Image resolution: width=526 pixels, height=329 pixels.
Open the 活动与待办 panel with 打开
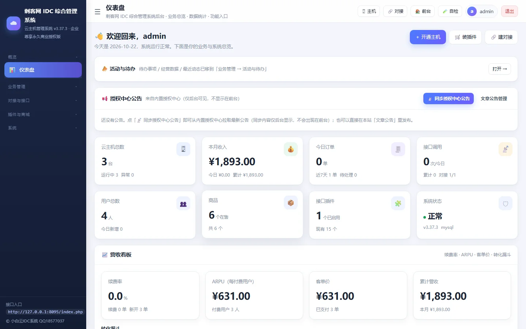pyautogui.click(x=500, y=69)
